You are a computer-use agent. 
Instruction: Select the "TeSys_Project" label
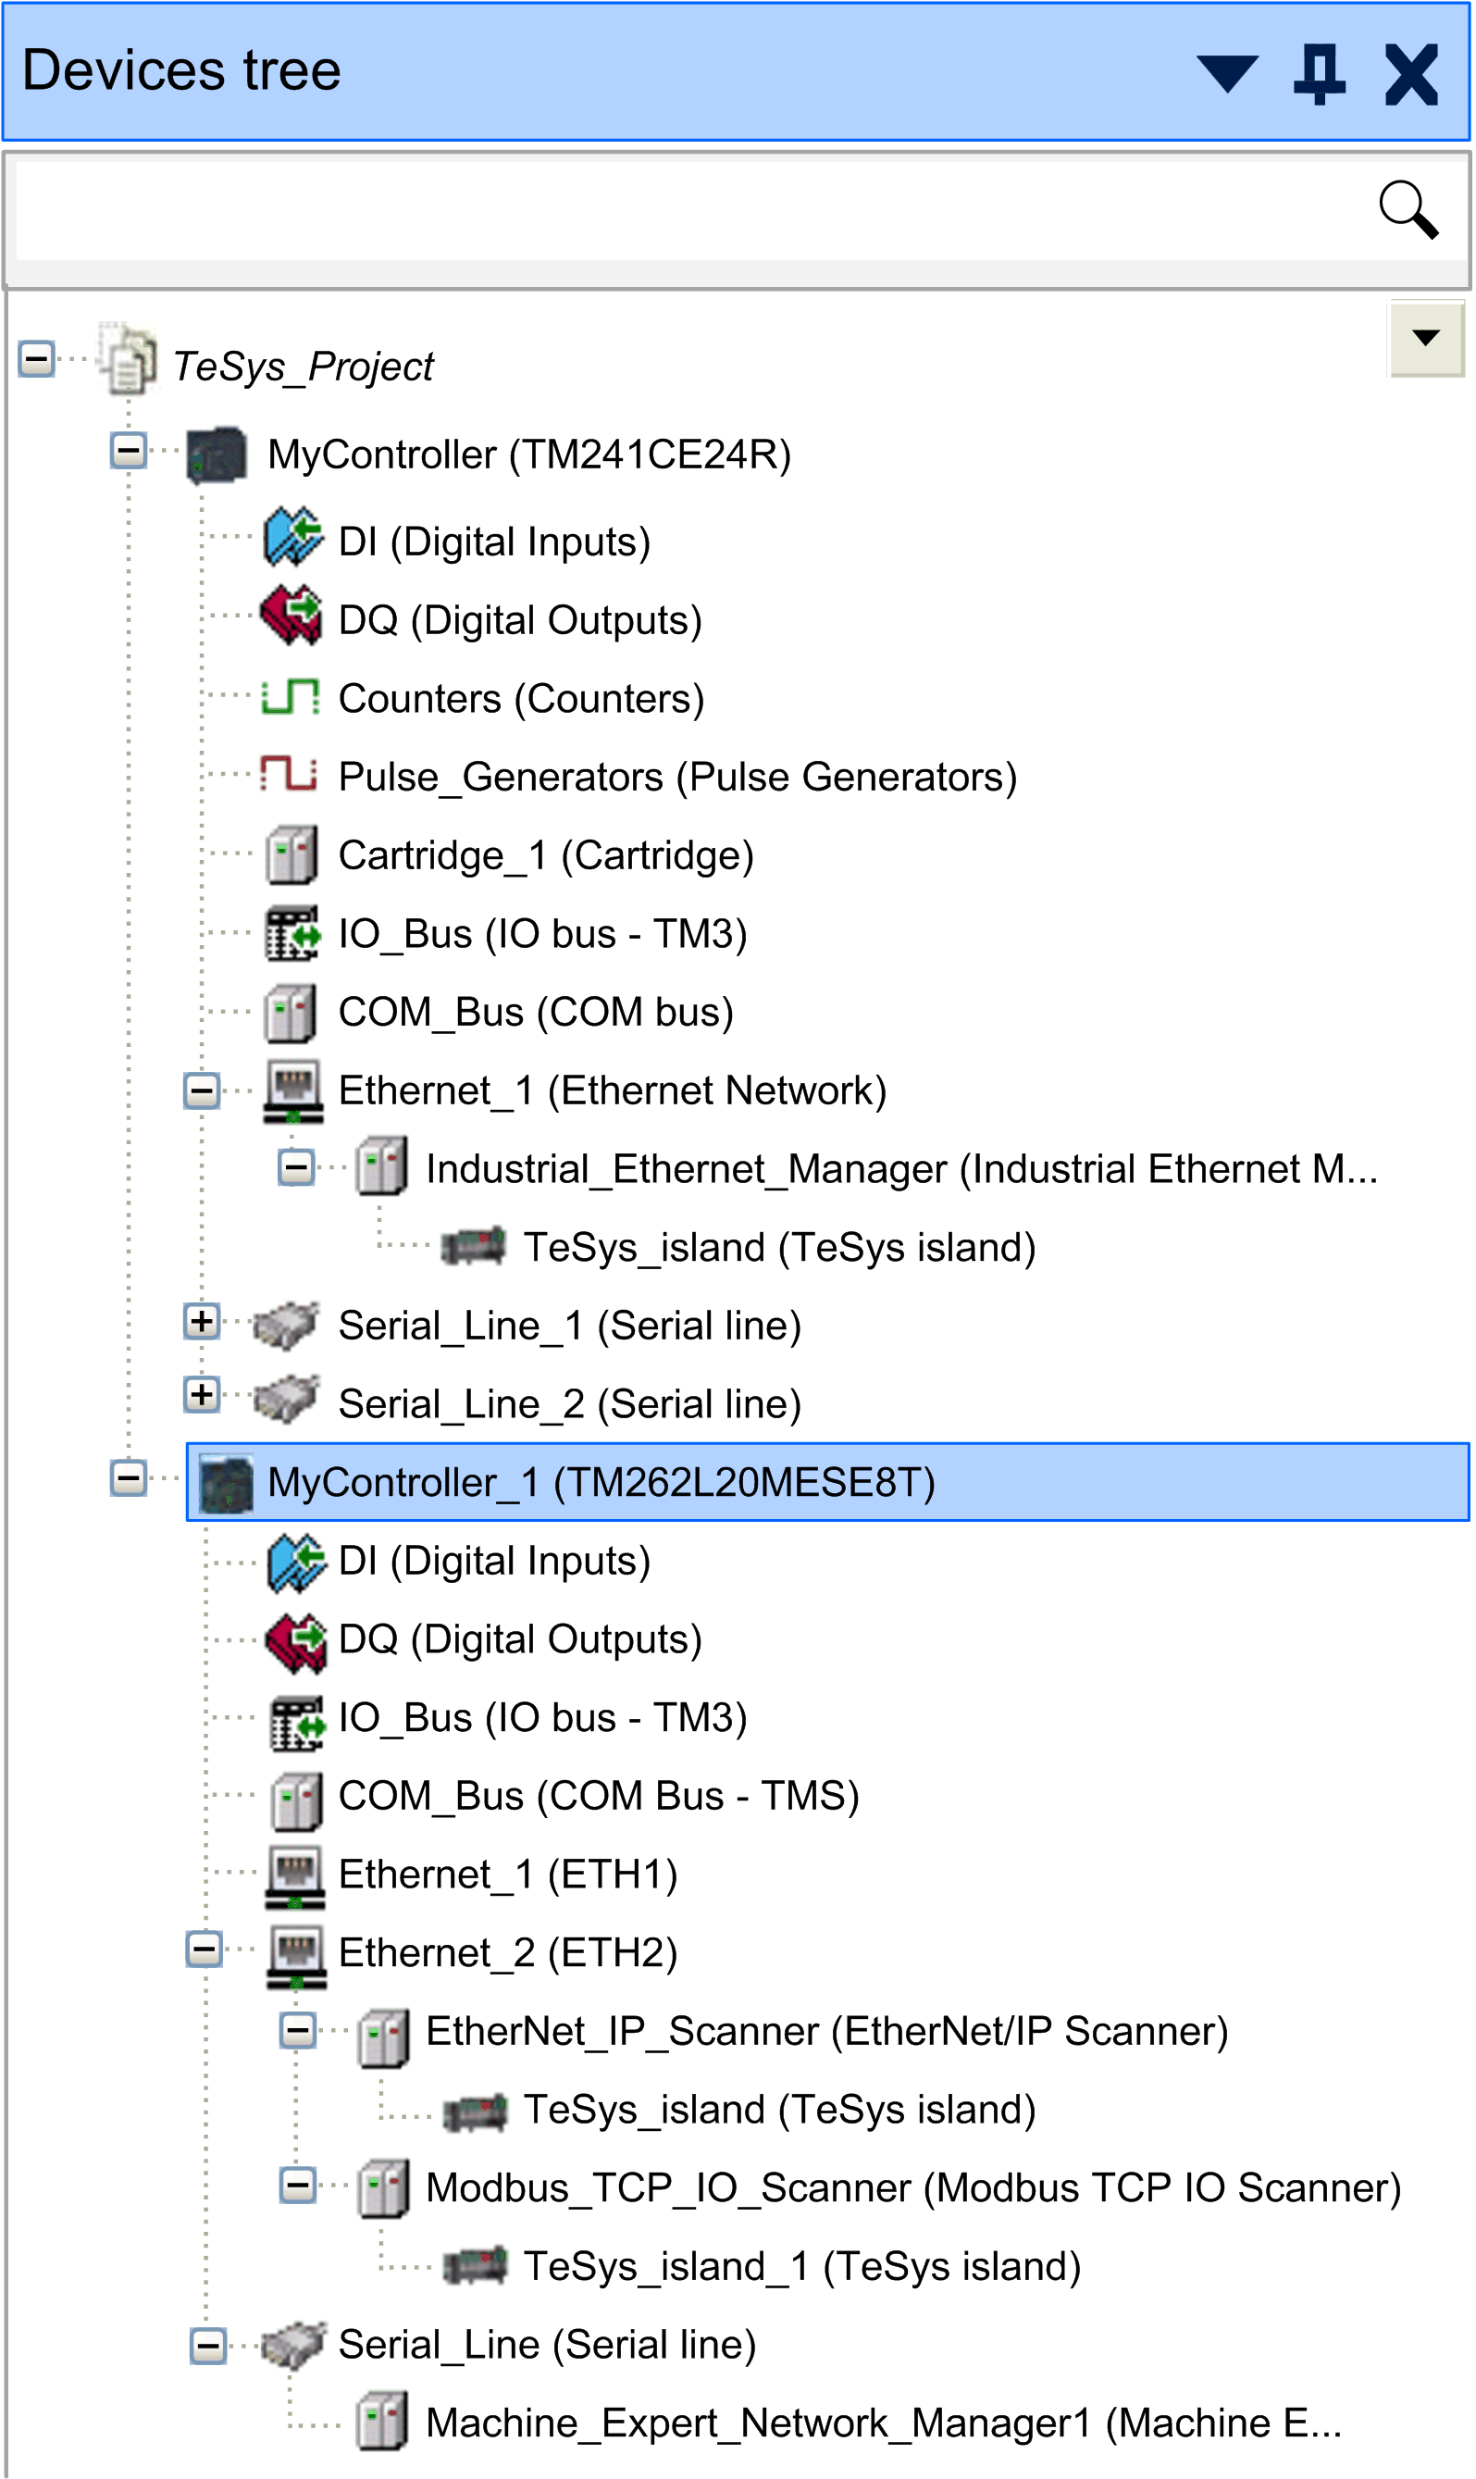pyautogui.click(x=304, y=366)
